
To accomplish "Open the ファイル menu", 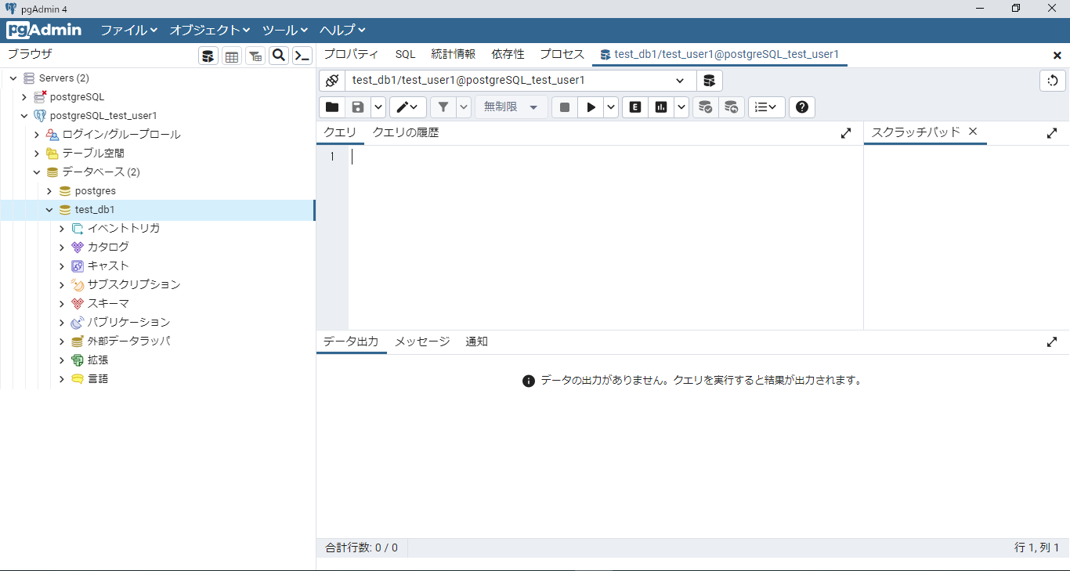I will [x=129, y=30].
